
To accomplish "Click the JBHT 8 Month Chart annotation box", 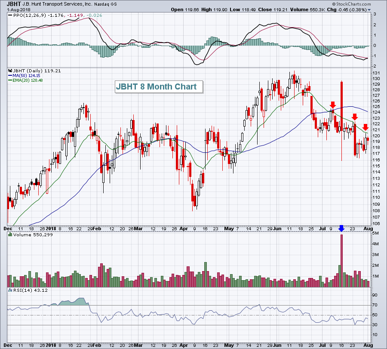I will (159, 86).
